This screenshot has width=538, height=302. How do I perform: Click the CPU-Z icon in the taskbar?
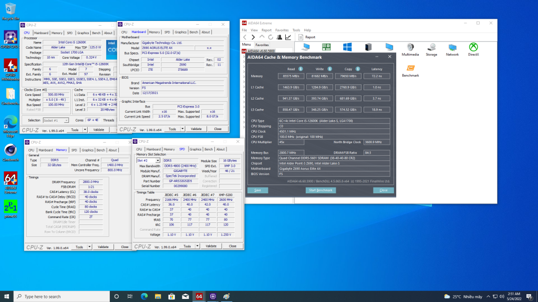point(213,297)
